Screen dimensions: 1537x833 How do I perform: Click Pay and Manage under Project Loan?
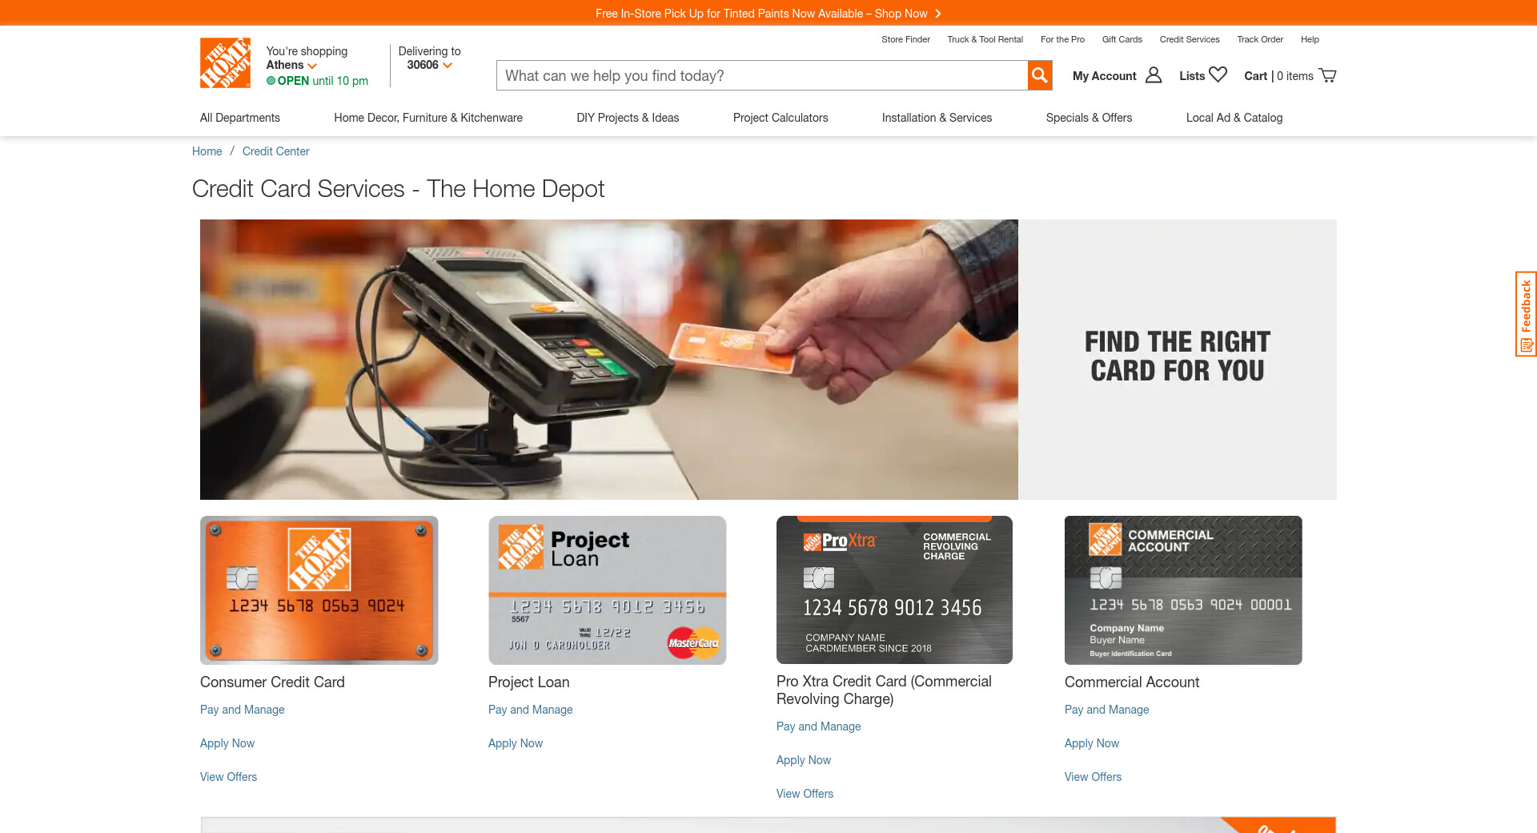(x=531, y=710)
